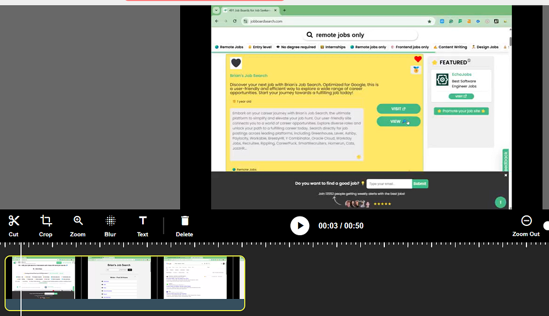
Task: Open the Brian's Job Search title link
Action: point(249,76)
